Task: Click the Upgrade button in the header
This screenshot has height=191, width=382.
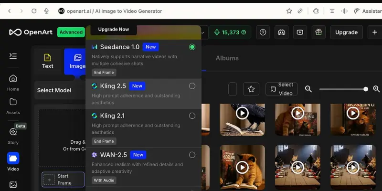Action: pos(347,32)
